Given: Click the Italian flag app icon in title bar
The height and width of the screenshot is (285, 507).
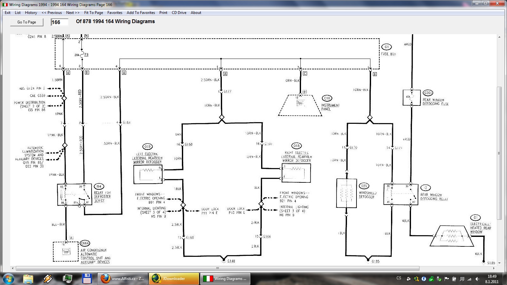Looking at the screenshot, I should (5, 4).
